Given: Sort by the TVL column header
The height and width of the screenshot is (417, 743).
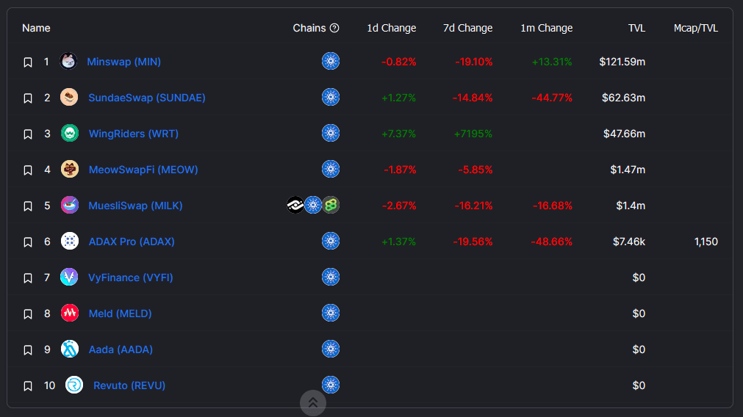Looking at the screenshot, I should (x=636, y=28).
